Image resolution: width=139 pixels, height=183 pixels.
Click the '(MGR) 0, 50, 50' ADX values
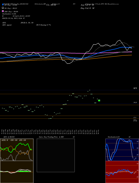(27, 23)
